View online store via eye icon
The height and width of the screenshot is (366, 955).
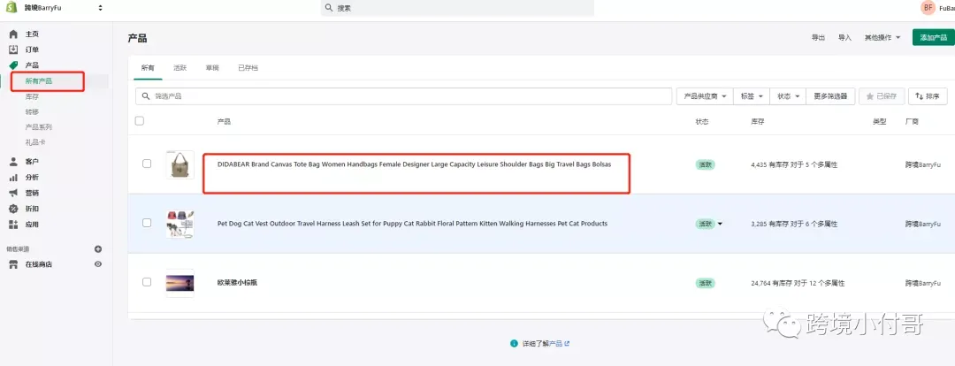tap(98, 264)
